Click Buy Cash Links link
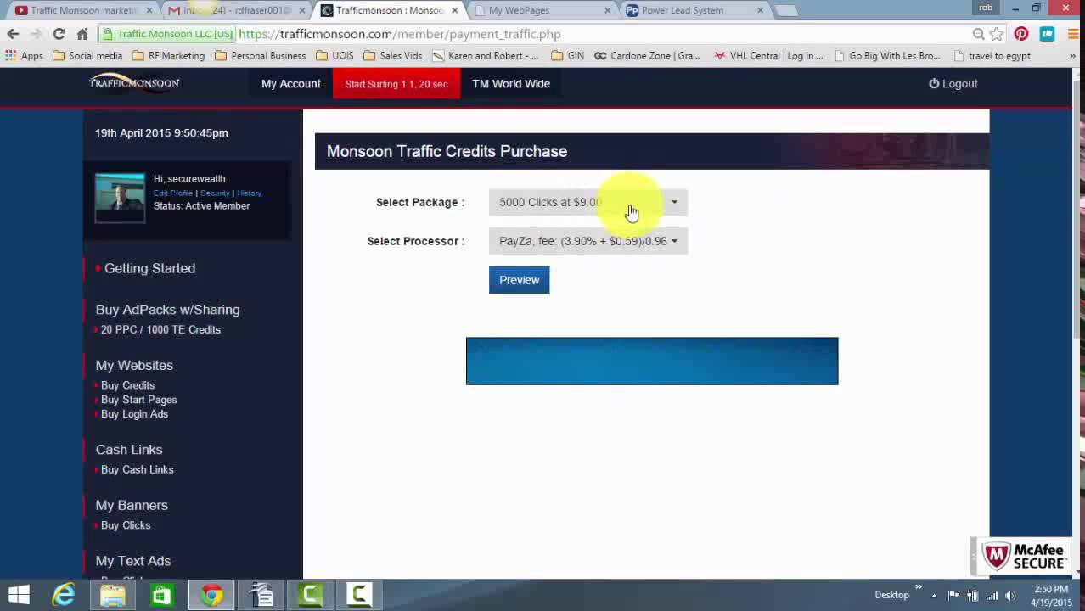 point(137,469)
